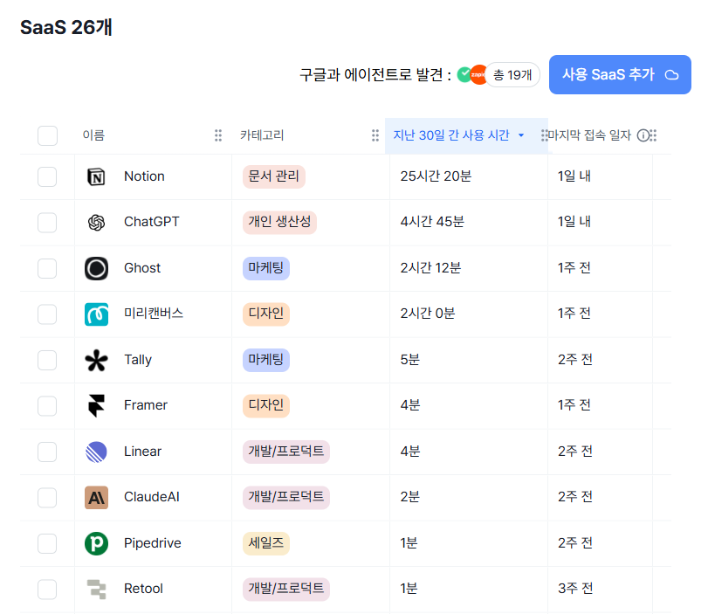The height and width of the screenshot is (614, 708).
Task: Select the checkbox next to ClaudeAI
Action: pyautogui.click(x=47, y=497)
